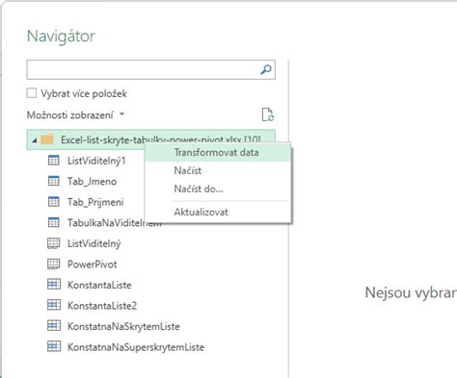
Task: Click the sheet icon beside ListViditelný
Action: click(x=53, y=243)
